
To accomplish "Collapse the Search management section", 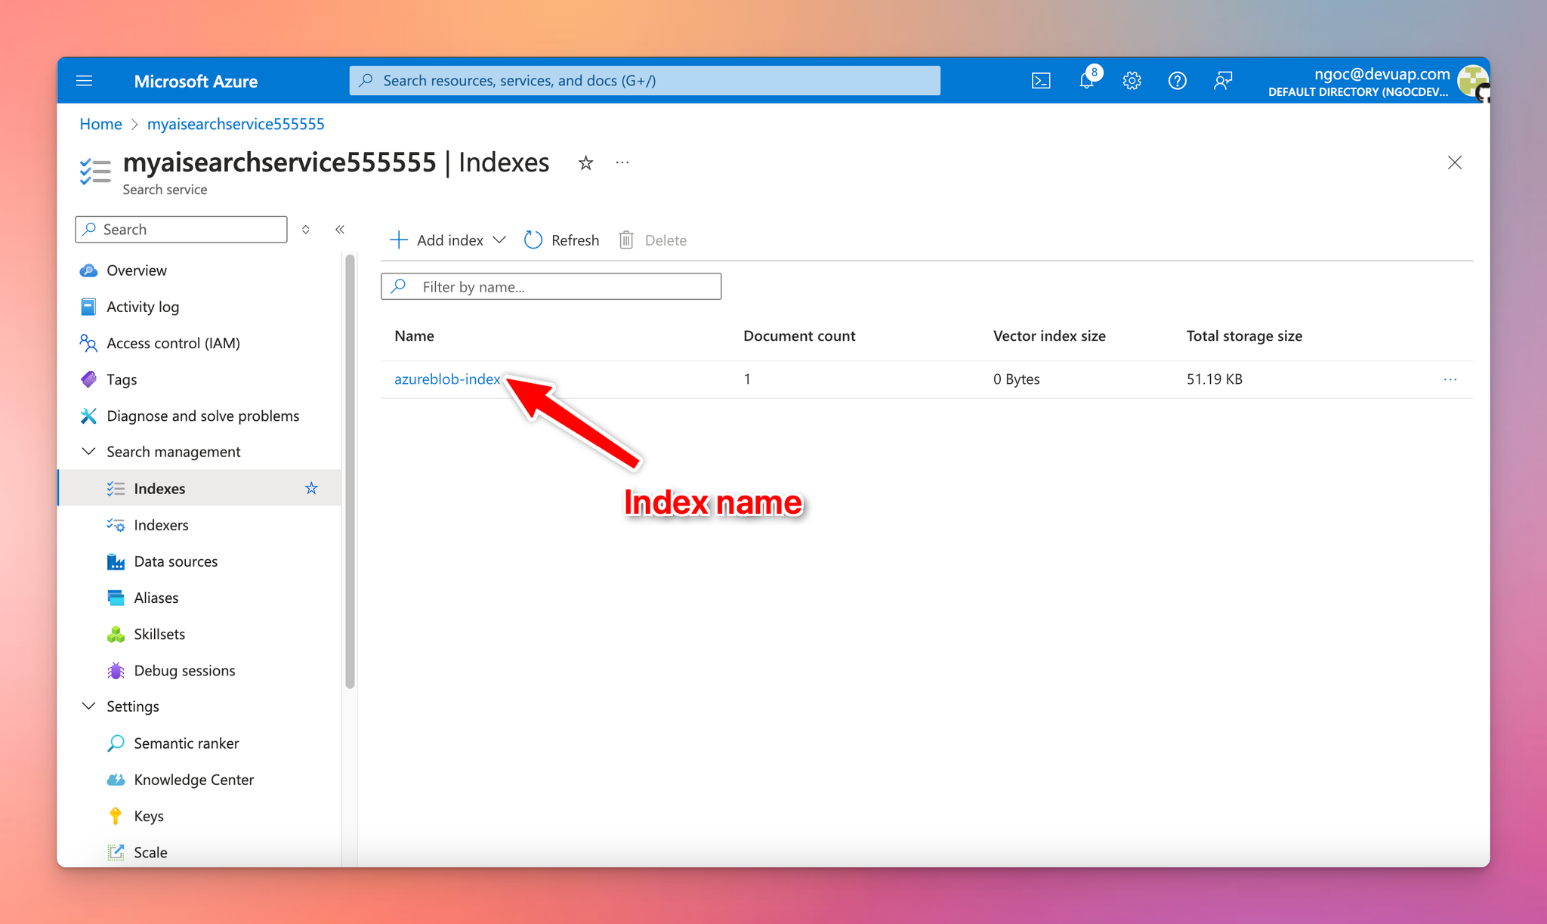I will click(x=88, y=451).
